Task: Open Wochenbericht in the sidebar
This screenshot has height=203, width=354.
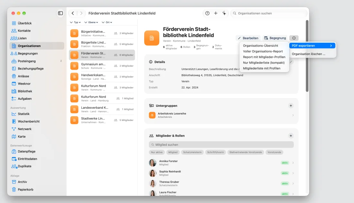Action: tap(37, 122)
